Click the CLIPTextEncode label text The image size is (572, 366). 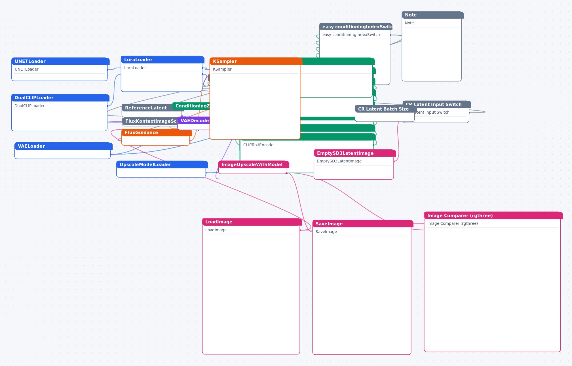point(258,145)
